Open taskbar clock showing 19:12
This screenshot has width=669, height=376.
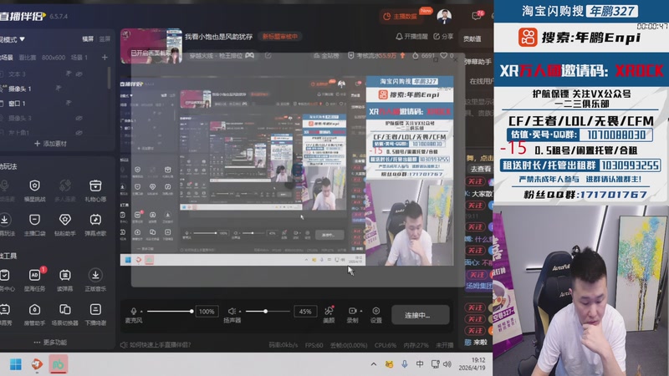point(472,364)
